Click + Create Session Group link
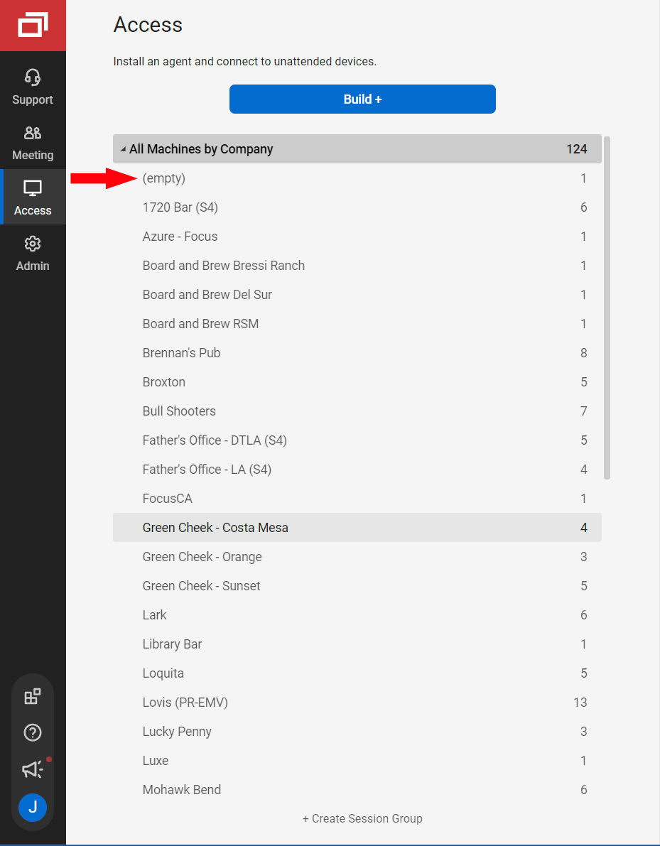 [362, 818]
